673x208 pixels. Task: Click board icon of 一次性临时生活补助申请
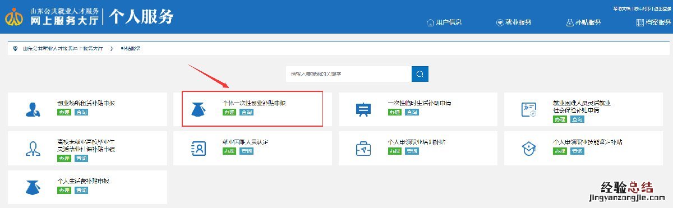(363, 109)
